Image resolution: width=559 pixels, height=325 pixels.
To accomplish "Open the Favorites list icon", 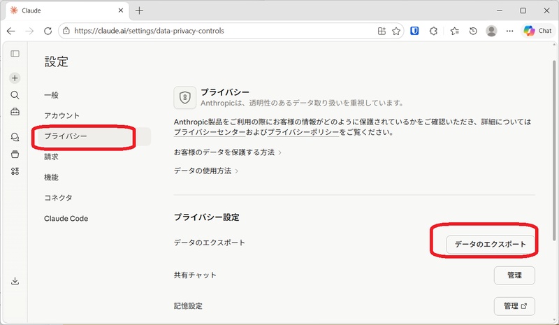I will 455,31.
